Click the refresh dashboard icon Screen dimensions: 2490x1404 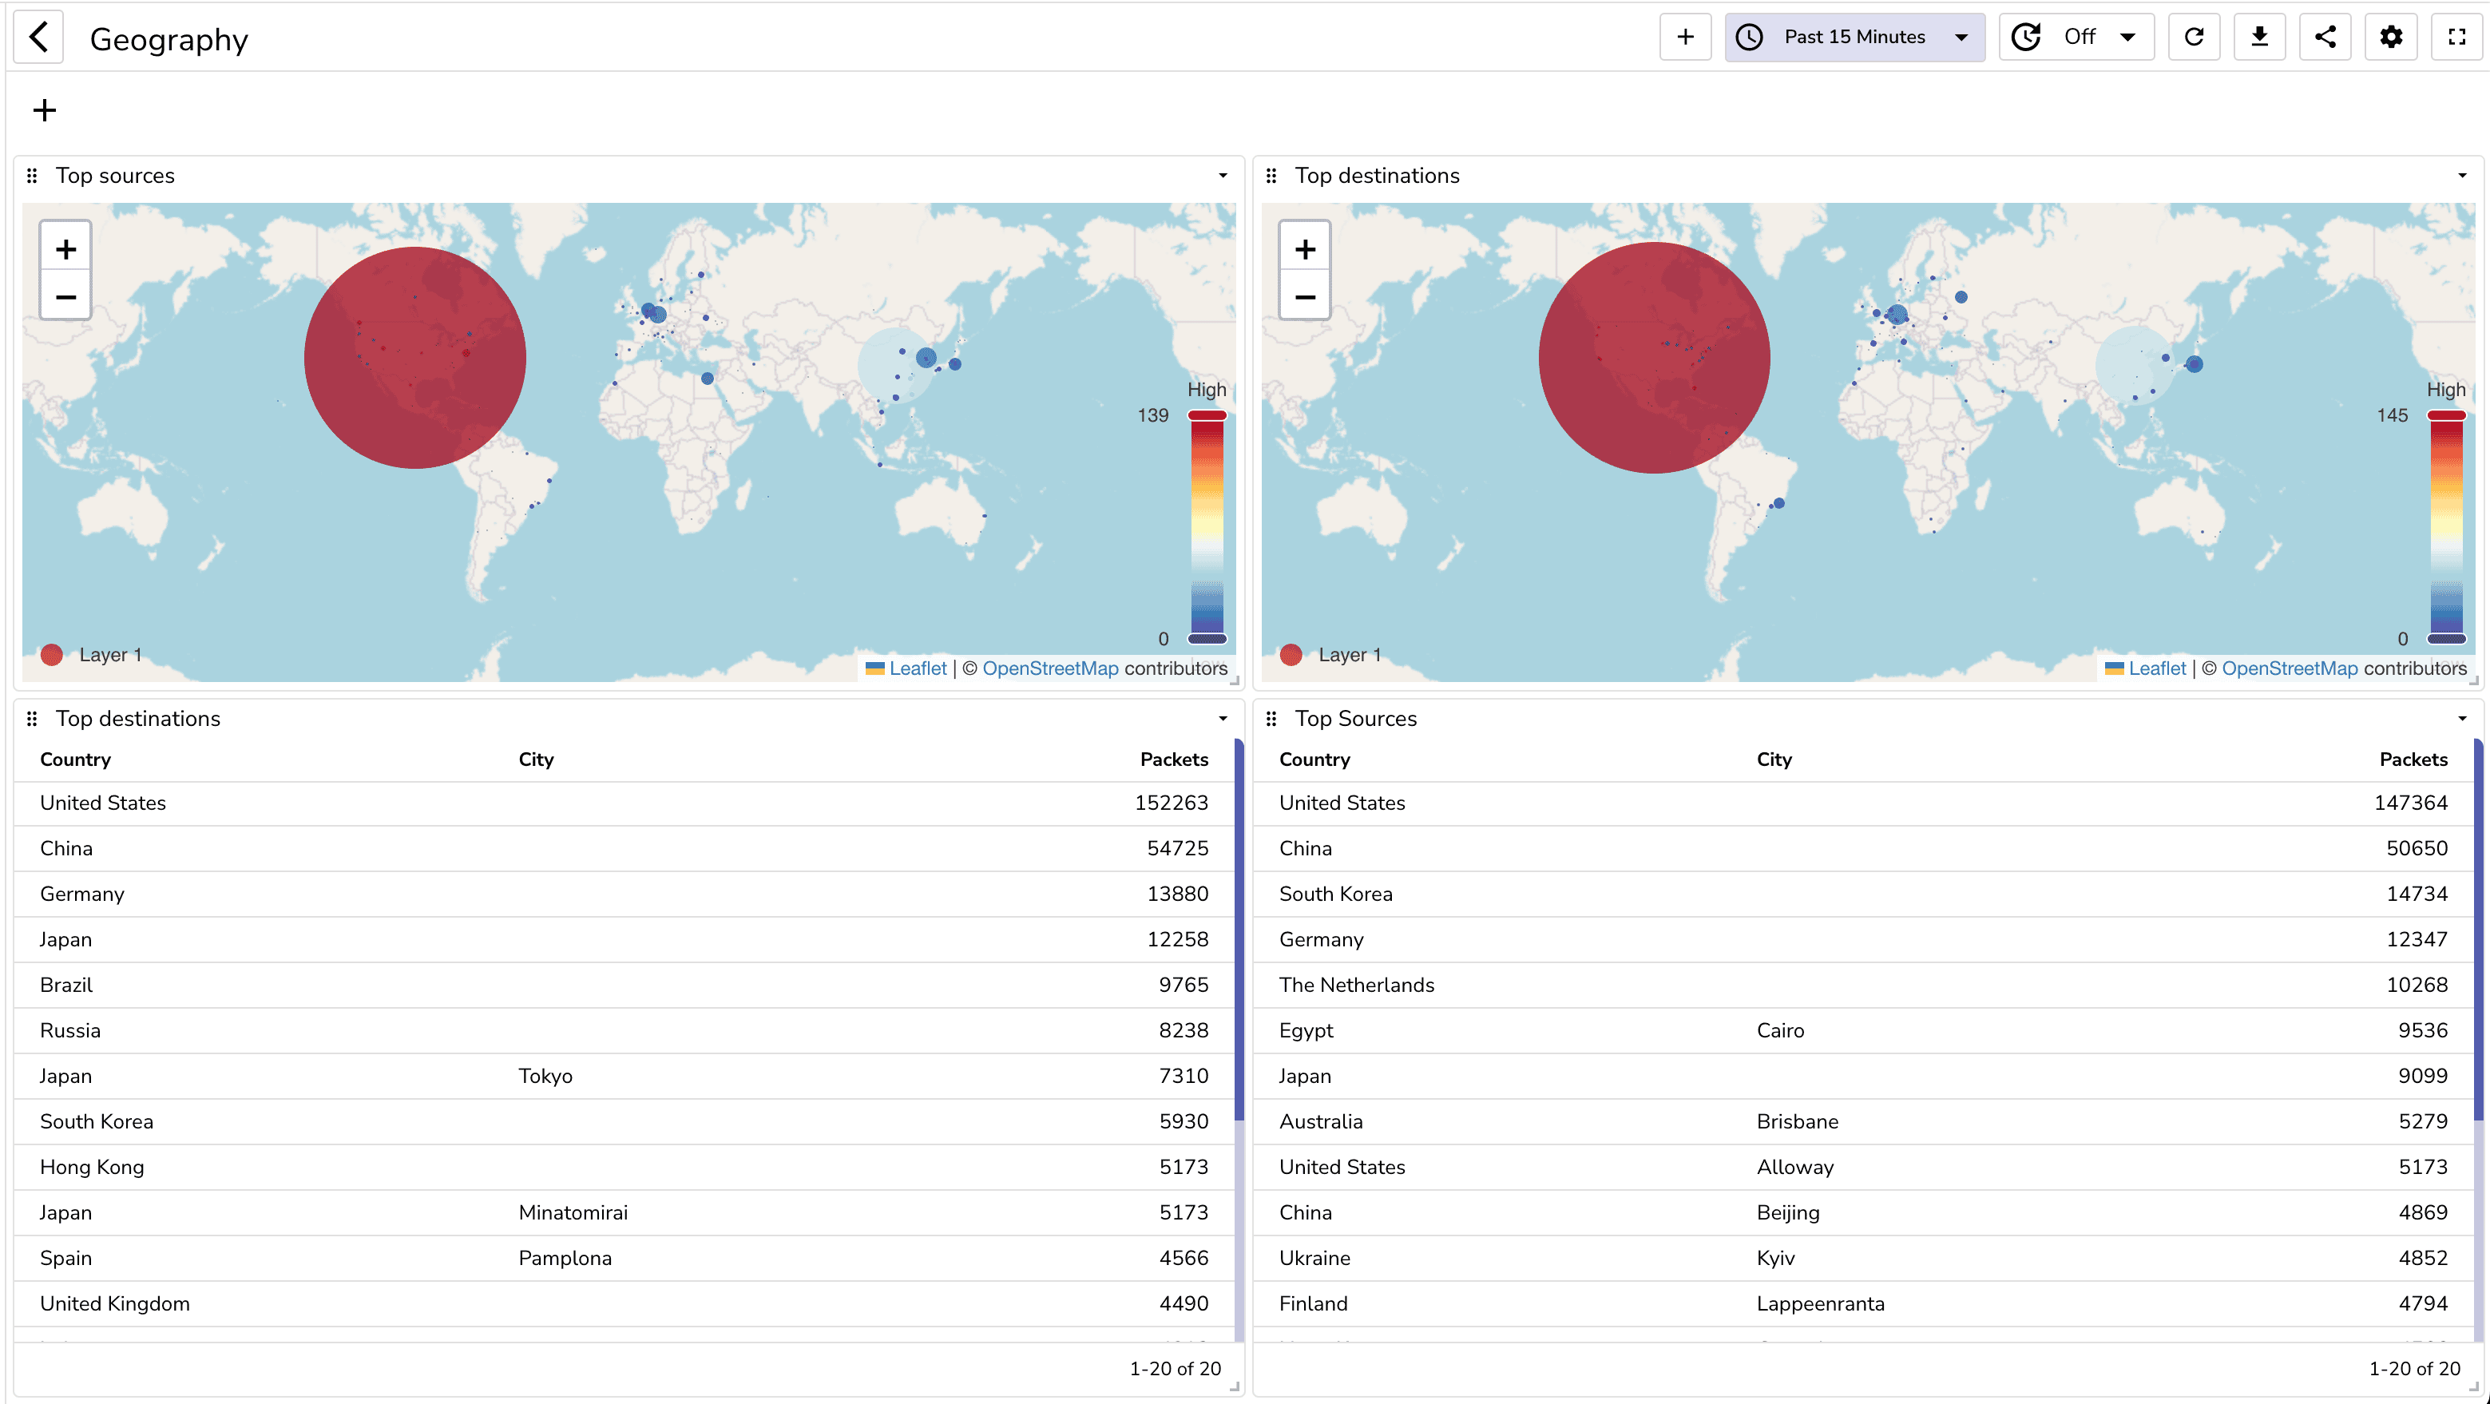click(2195, 37)
